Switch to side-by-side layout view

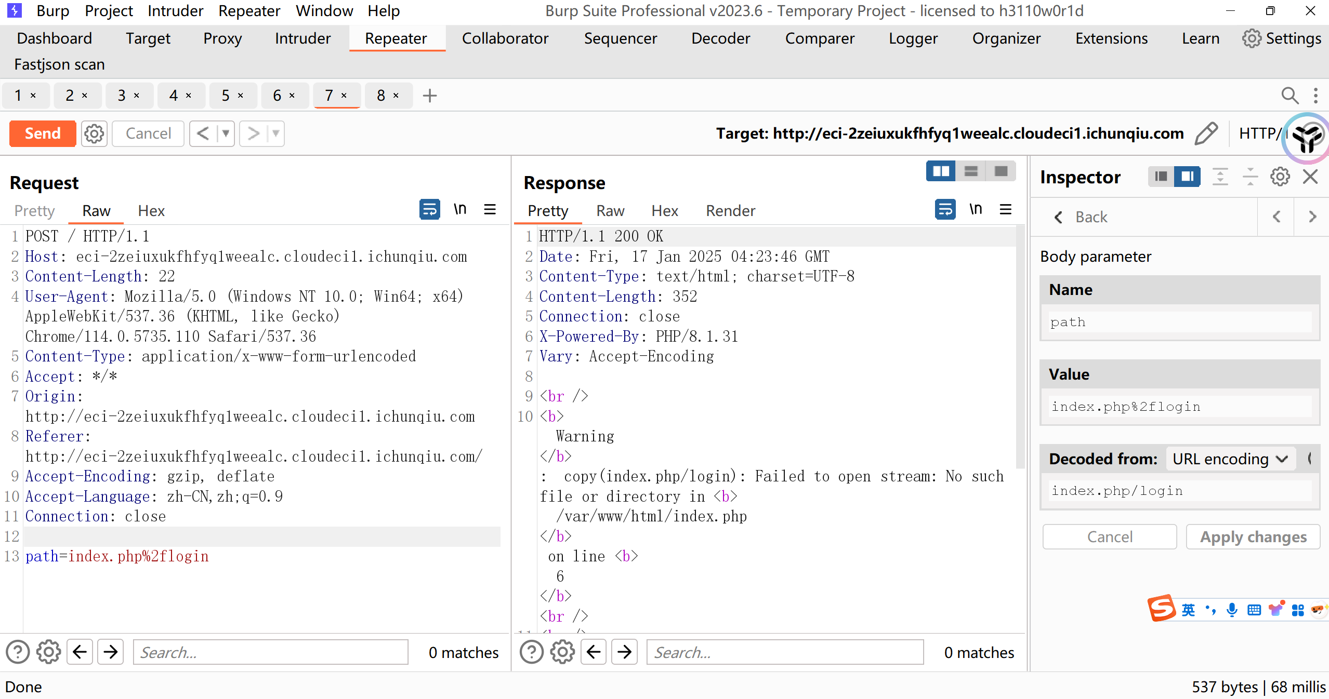(x=941, y=171)
